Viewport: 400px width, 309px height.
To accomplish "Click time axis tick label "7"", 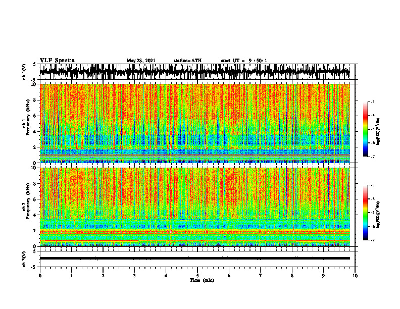I will click(261, 276).
